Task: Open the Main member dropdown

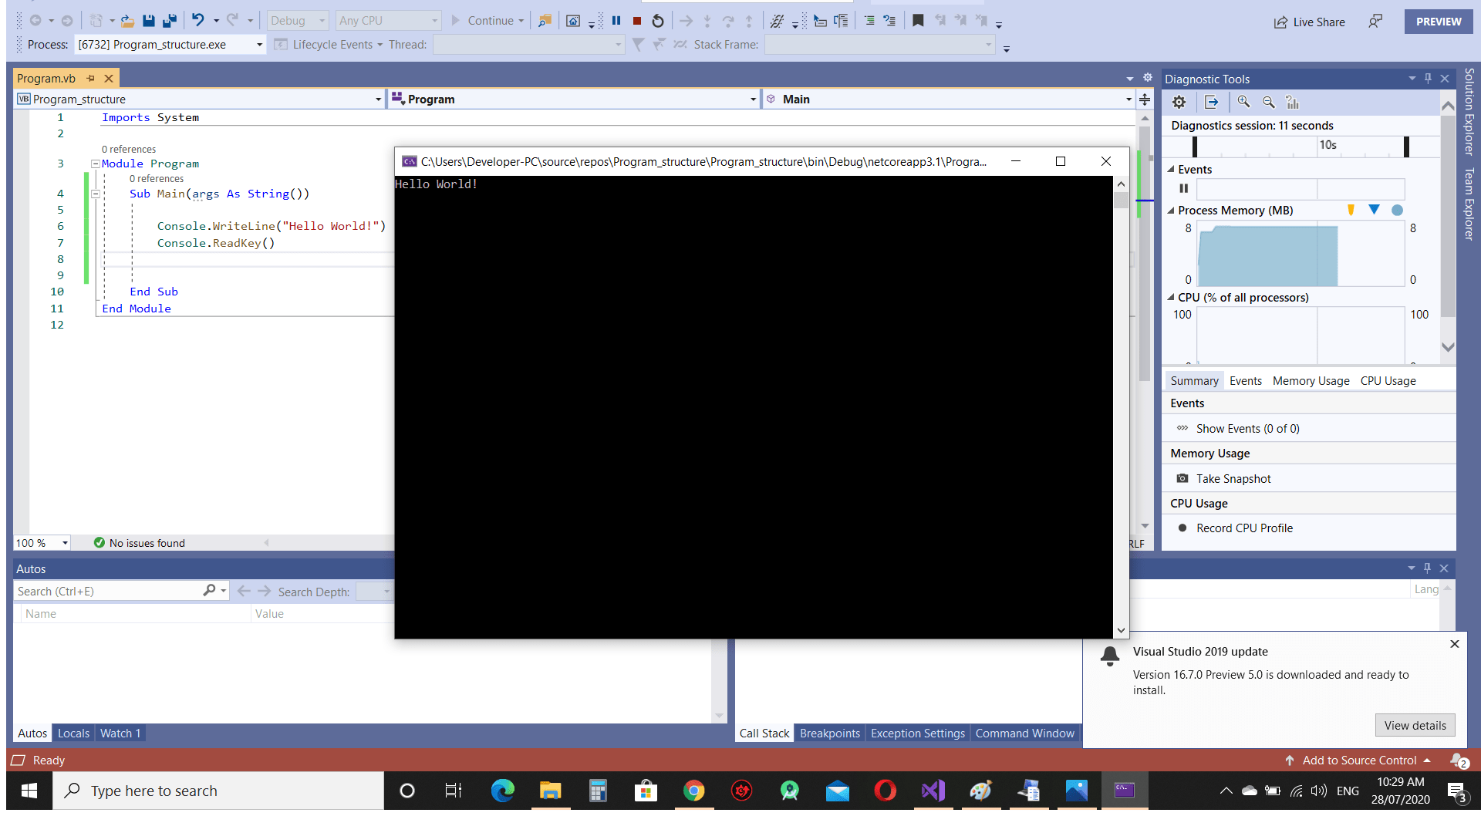Action: pos(1128,99)
